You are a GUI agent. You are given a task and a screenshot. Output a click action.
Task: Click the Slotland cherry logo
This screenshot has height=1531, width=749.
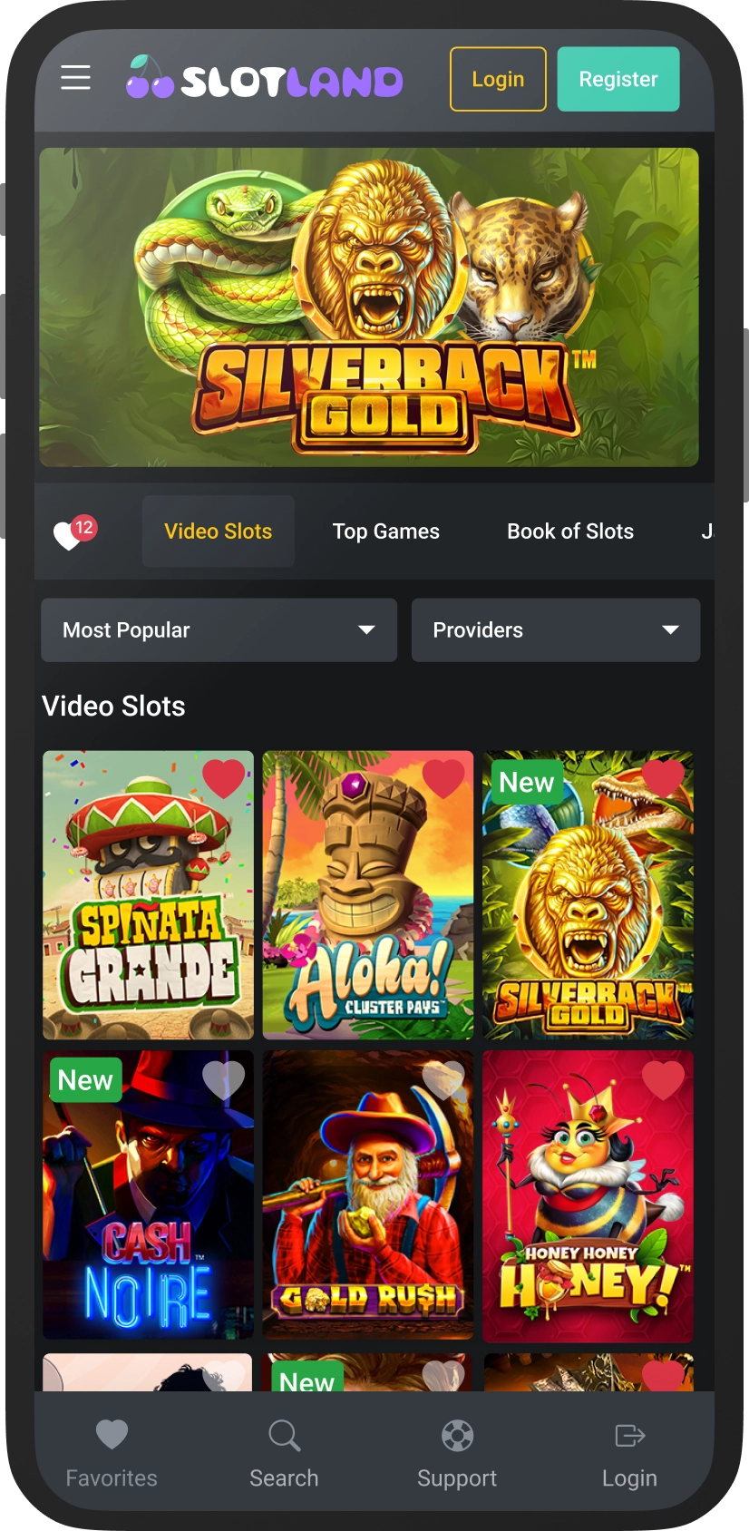pos(264,78)
